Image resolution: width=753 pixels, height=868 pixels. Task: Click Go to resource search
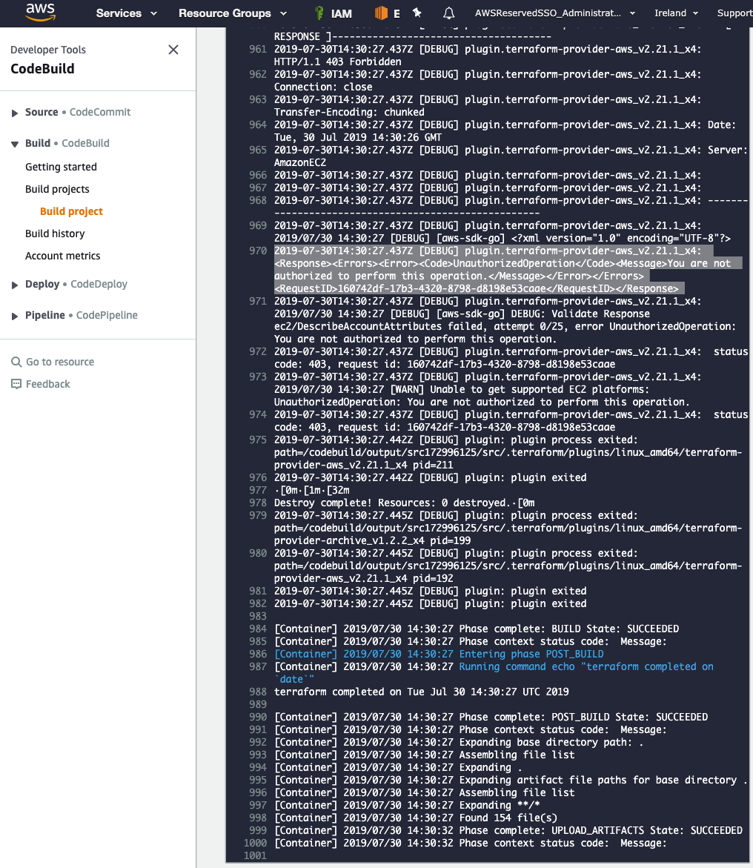tap(60, 362)
